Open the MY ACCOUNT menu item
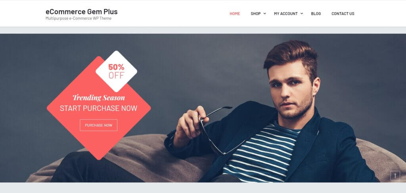 click(286, 14)
